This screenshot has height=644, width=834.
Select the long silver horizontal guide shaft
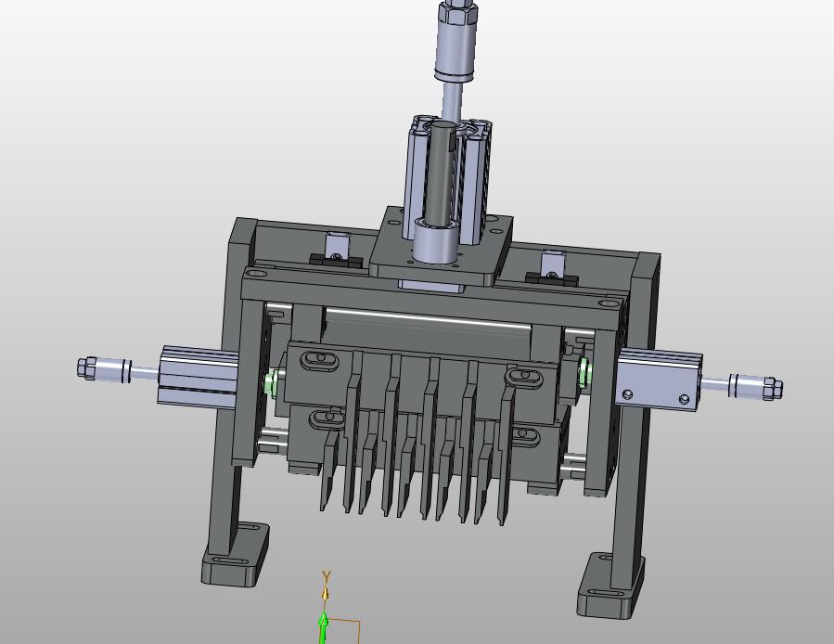(x=429, y=318)
